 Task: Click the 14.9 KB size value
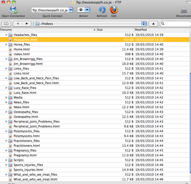(x=128, y=170)
